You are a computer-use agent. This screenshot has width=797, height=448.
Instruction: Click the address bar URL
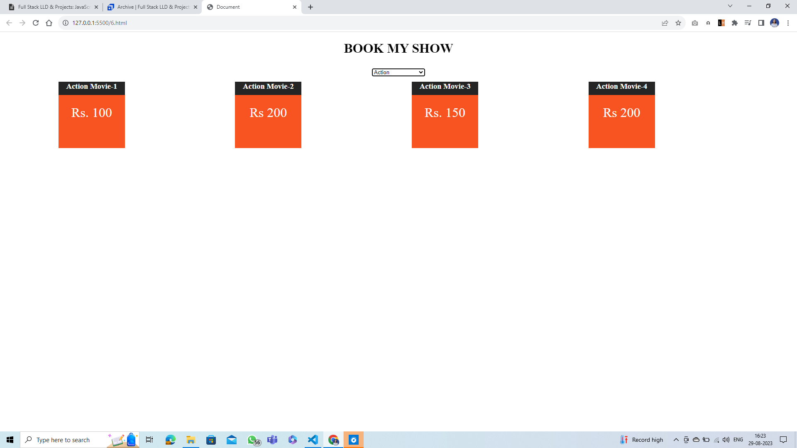coord(100,23)
